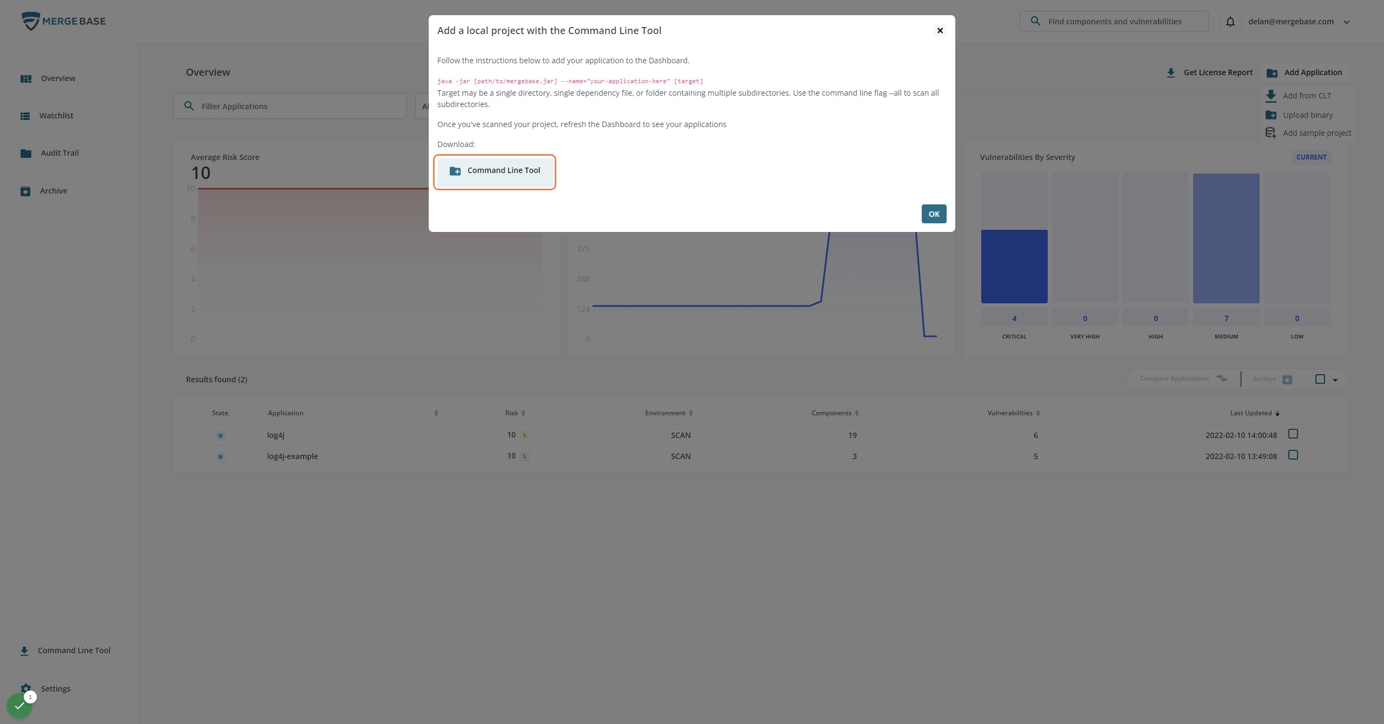The image size is (1384, 724).
Task: Click the MergeBase logo
Action: 63,21
